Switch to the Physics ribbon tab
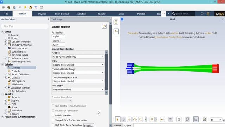The height and width of the screenshot is (127, 225). [x=42, y=14]
